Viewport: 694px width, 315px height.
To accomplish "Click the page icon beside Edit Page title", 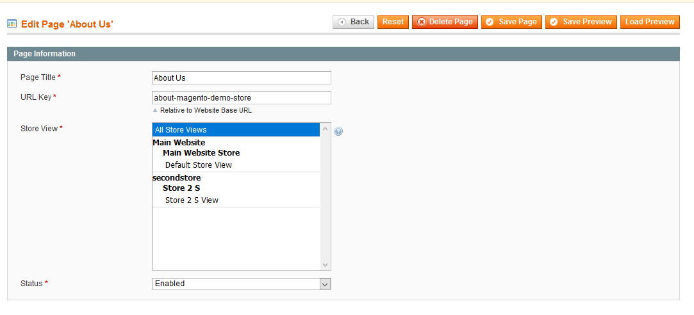I will click(12, 24).
